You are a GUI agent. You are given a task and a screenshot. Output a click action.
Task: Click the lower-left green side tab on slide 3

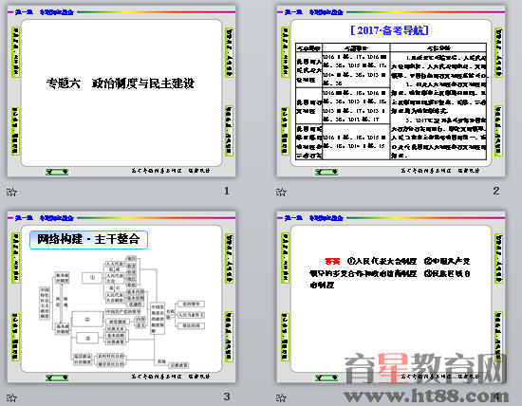coord(15,337)
